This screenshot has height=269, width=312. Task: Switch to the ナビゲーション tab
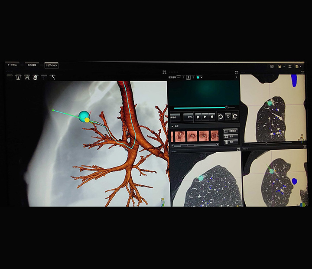tap(51, 65)
